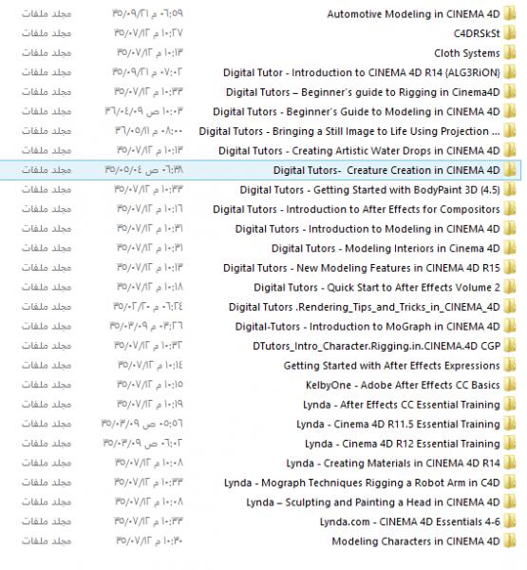Select Rendering_Tips_and_Tricks_in_CINEMA_4D folder name
527x570 pixels.
tap(365, 307)
